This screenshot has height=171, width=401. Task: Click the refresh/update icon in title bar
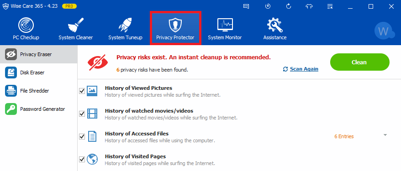289,6
